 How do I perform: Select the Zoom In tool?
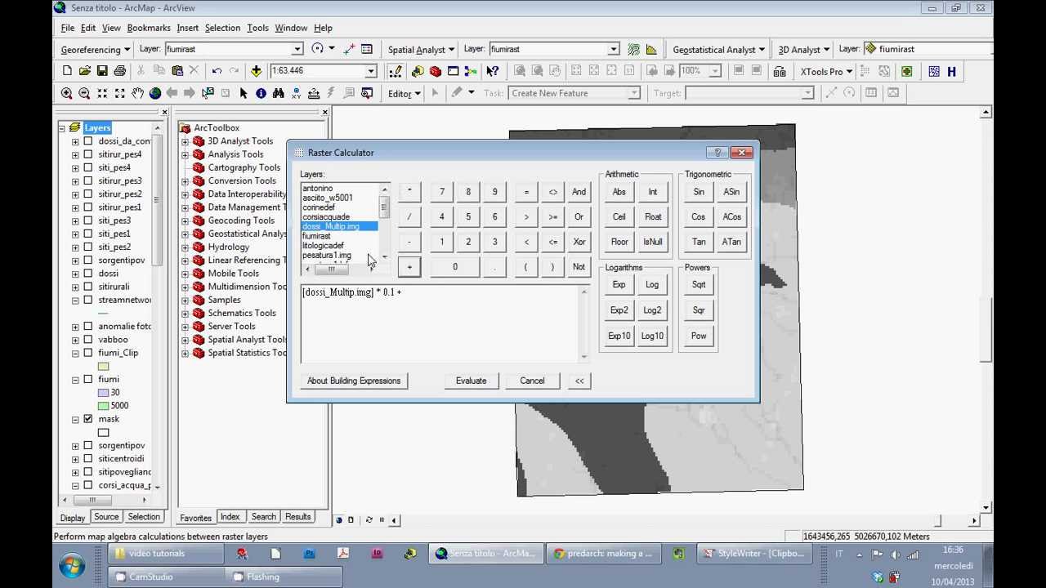pos(67,93)
